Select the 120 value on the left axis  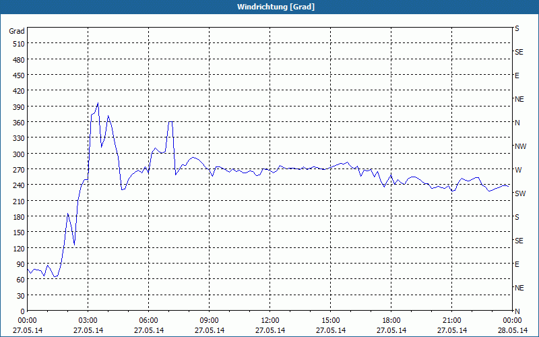(19, 248)
